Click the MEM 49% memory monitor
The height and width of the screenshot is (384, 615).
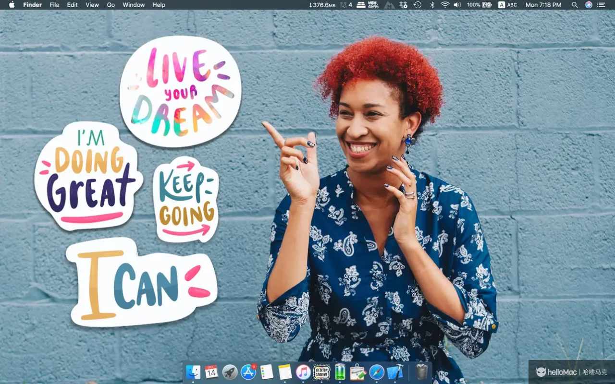(373, 5)
